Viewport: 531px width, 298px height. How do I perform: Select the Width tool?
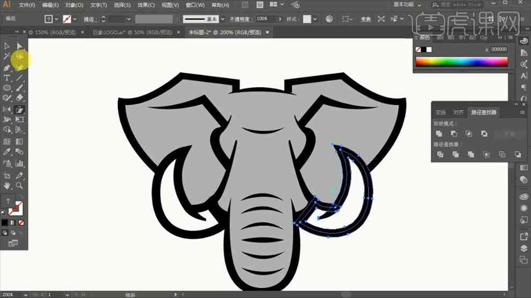7,120
